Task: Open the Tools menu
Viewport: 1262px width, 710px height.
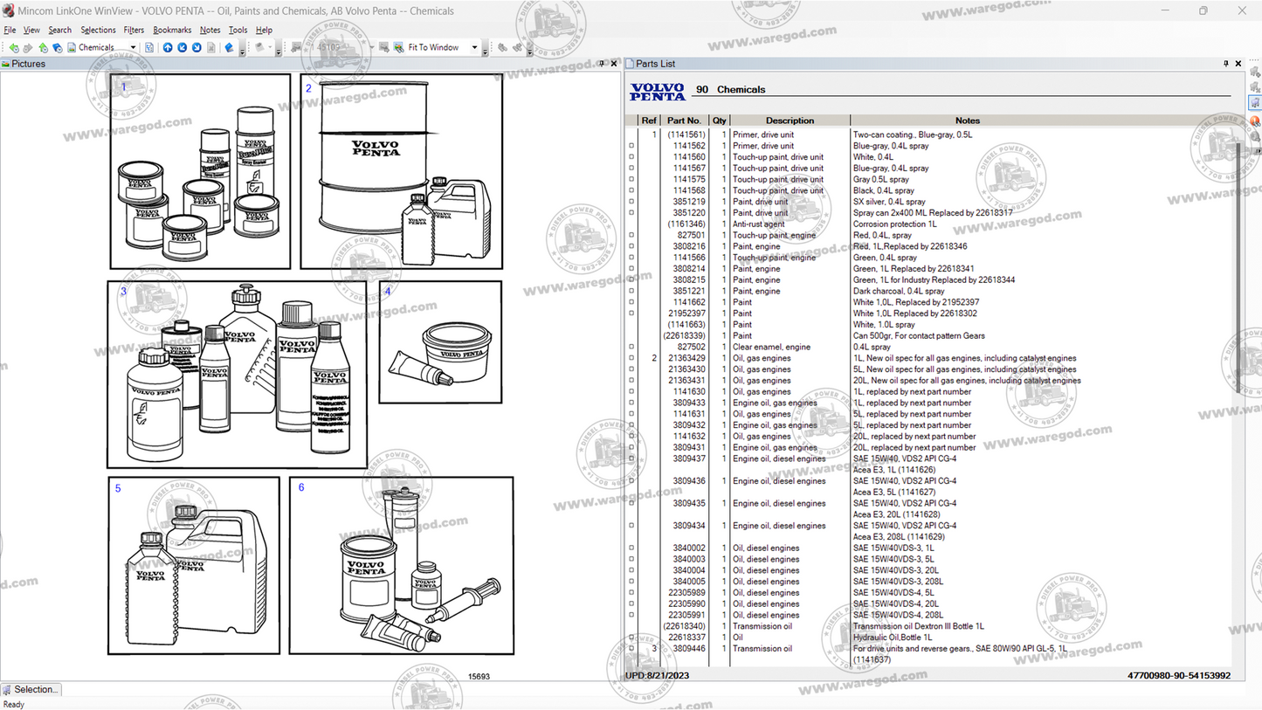Action: (x=238, y=30)
